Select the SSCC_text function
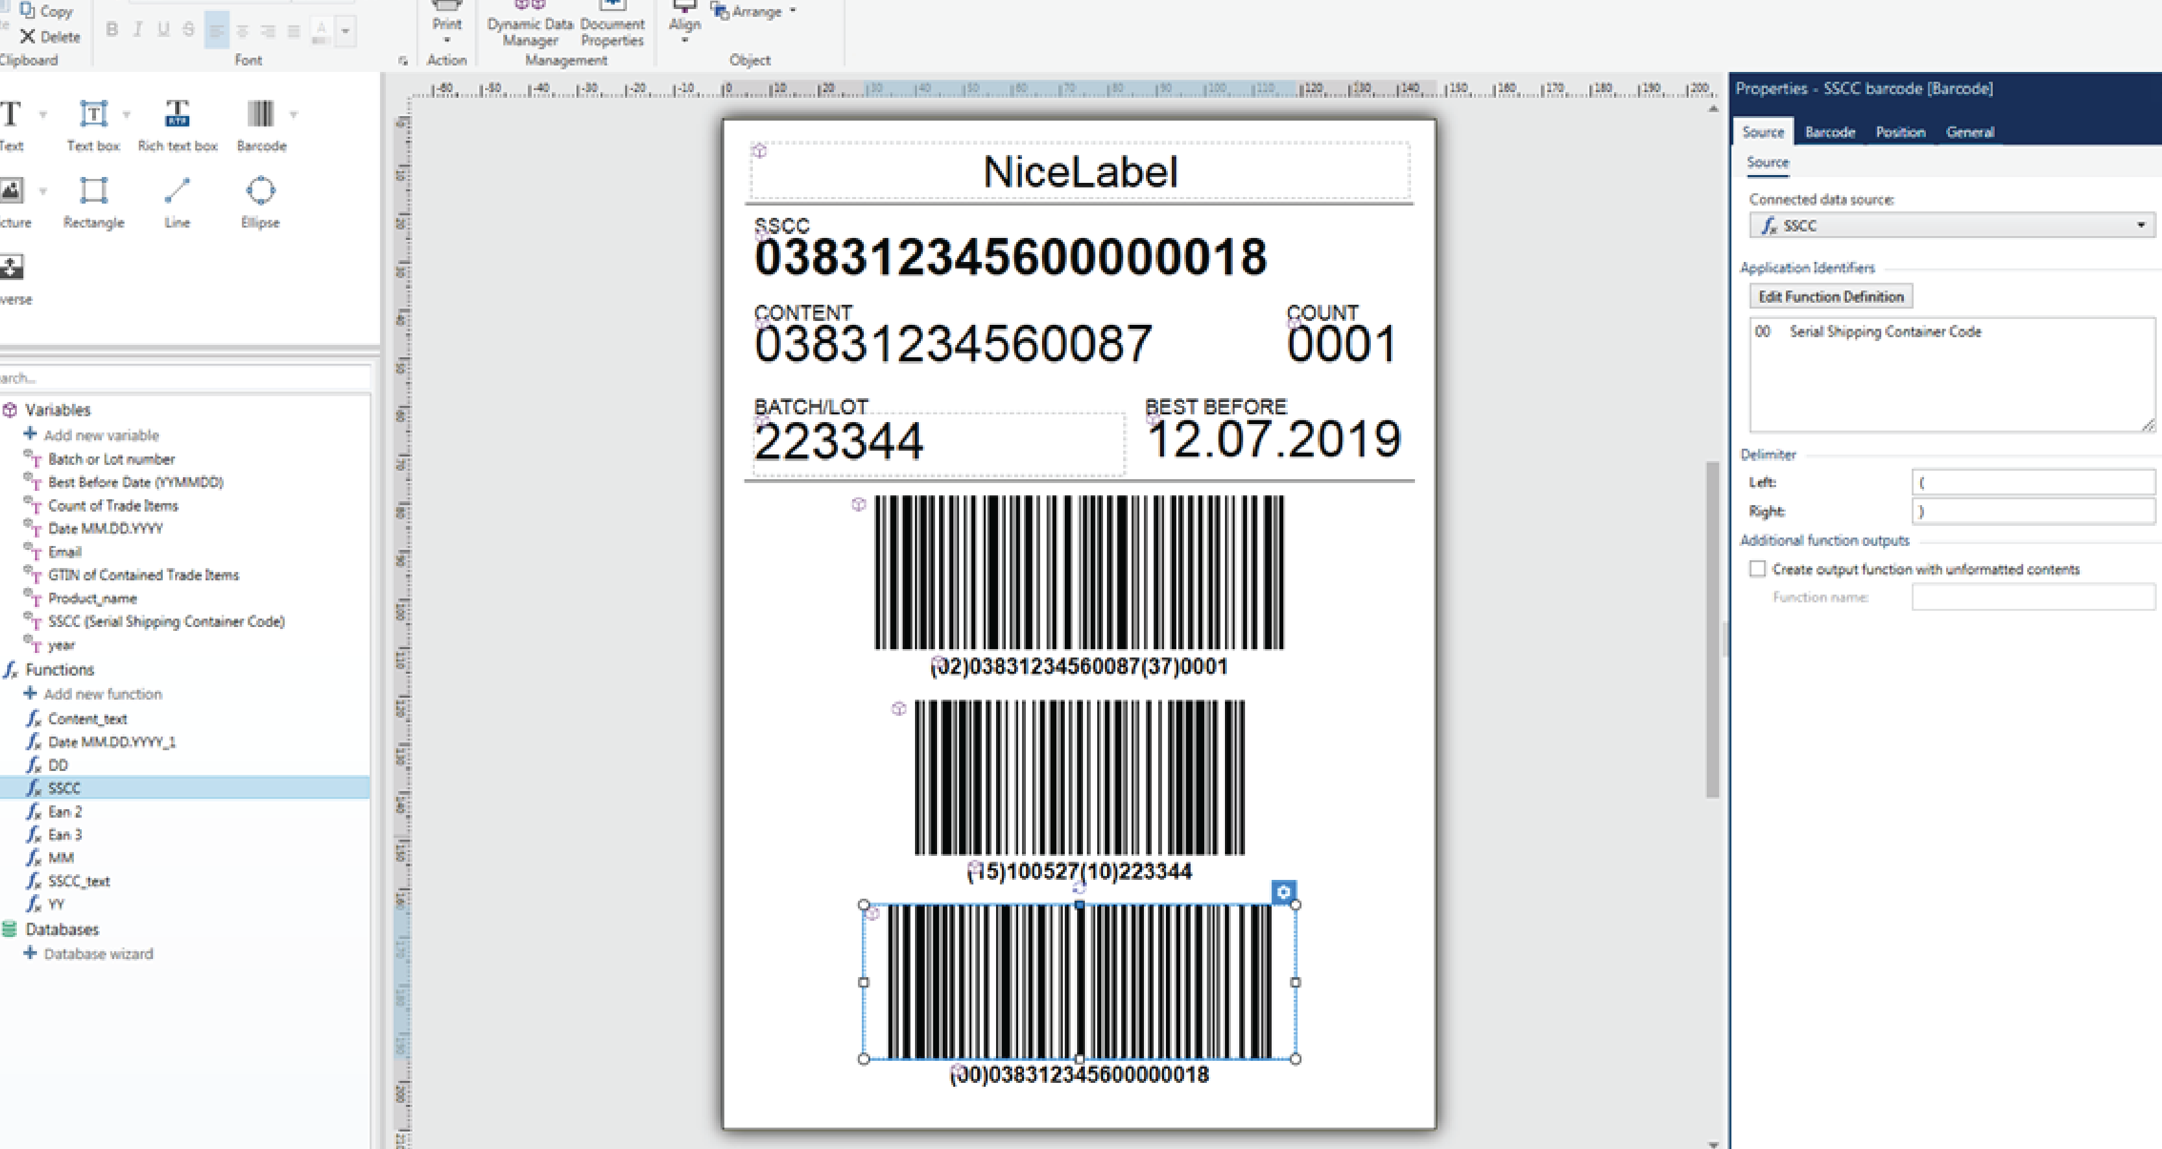The width and height of the screenshot is (2162, 1149). click(x=79, y=881)
